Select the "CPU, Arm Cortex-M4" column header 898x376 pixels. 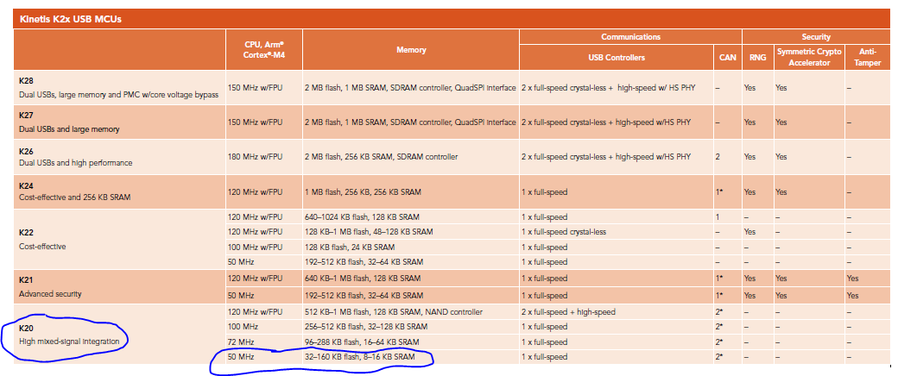pos(264,50)
